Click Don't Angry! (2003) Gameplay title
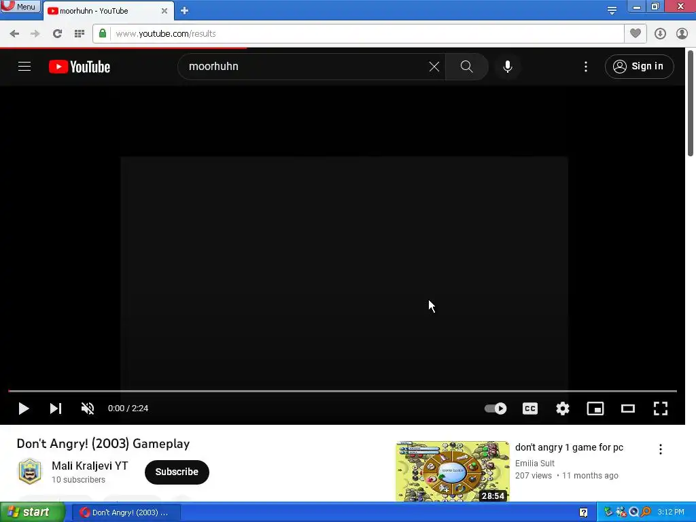The image size is (696, 522). pyautogui.click(x=103, y=443)
